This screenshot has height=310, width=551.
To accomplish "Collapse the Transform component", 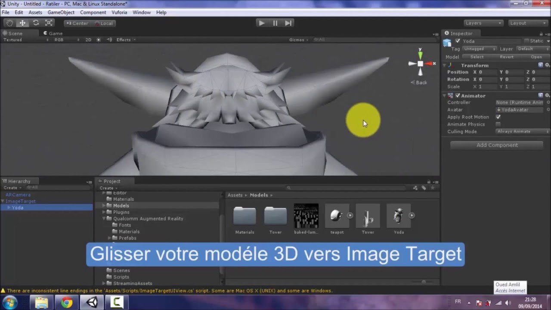I will [445, 65].
